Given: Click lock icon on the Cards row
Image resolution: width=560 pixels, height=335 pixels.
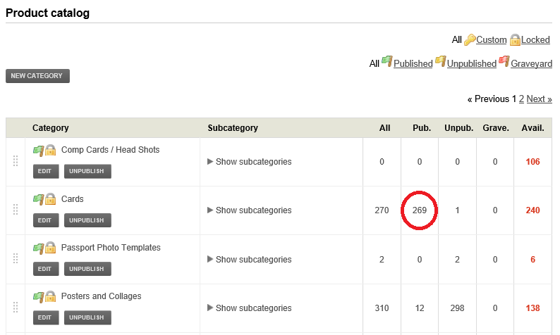Looking at the screenshot, I should (50, 199).
